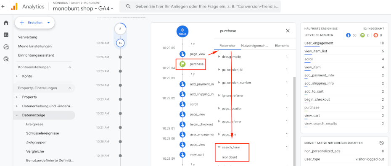Expand the ga_session_id parameter
This screenshot has width=391, height=166.
click(219, 70)
